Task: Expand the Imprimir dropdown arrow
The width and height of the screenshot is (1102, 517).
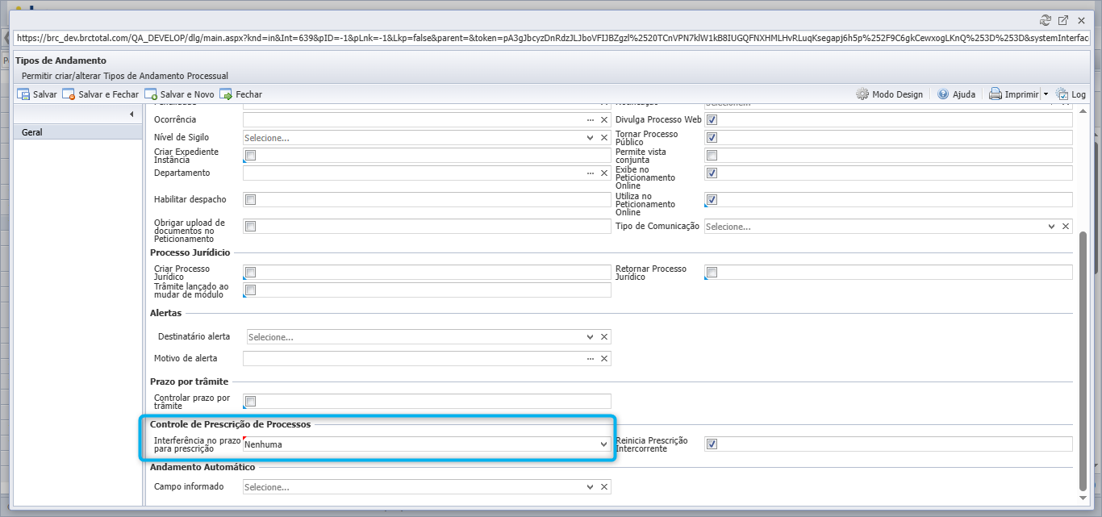Action: pos(1046,94)
